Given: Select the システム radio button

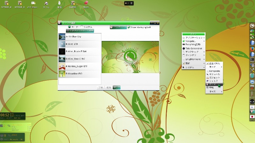Looking at the screenshot, I should [82, 27].
